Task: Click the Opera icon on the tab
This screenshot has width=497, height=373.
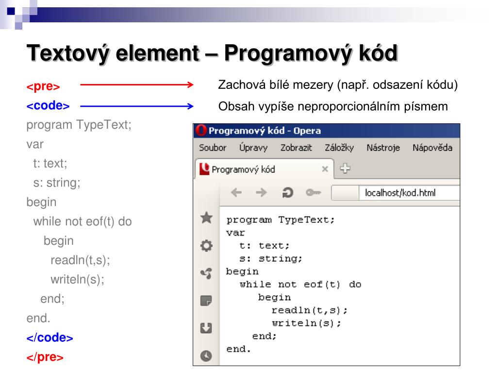Action: tap(204, 169)
